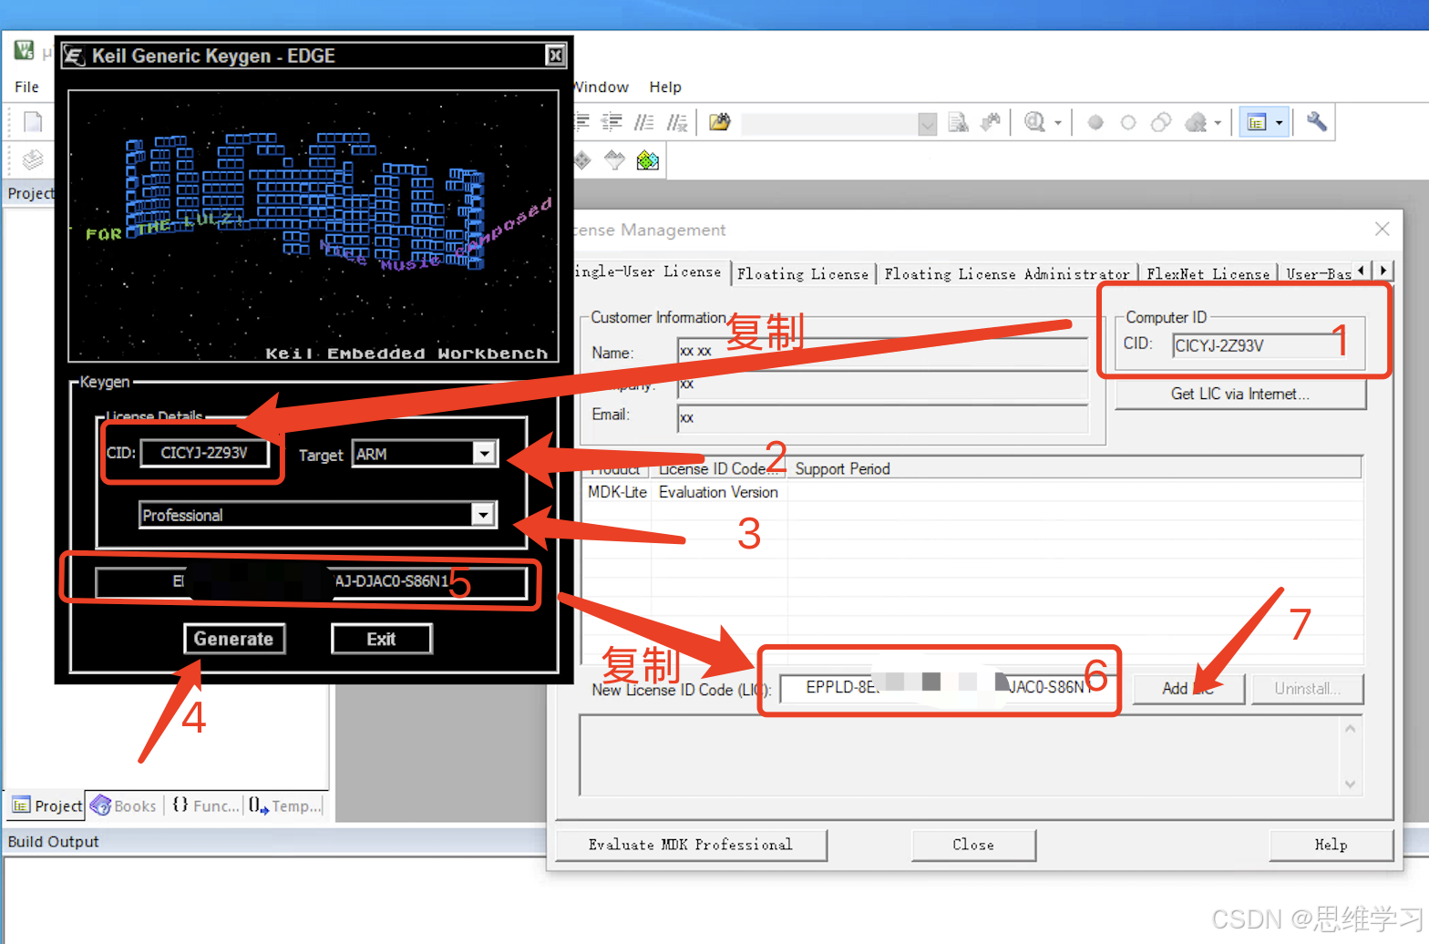Toggle the project window layout icon

click(x=1257, y=122)
